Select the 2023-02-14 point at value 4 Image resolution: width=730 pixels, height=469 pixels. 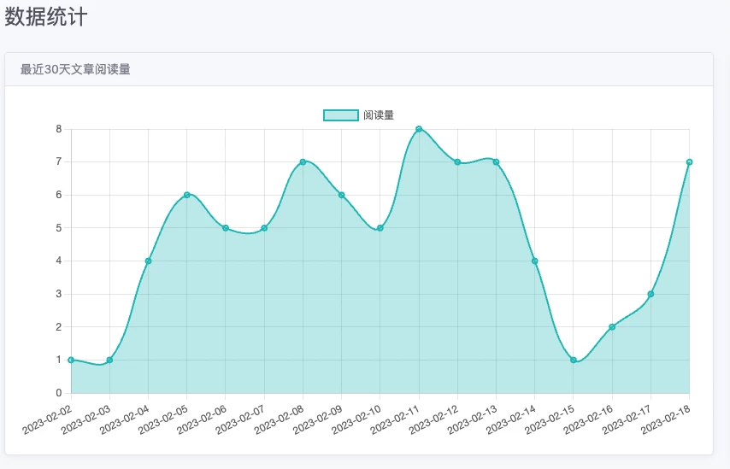click(x=535, y=261)
